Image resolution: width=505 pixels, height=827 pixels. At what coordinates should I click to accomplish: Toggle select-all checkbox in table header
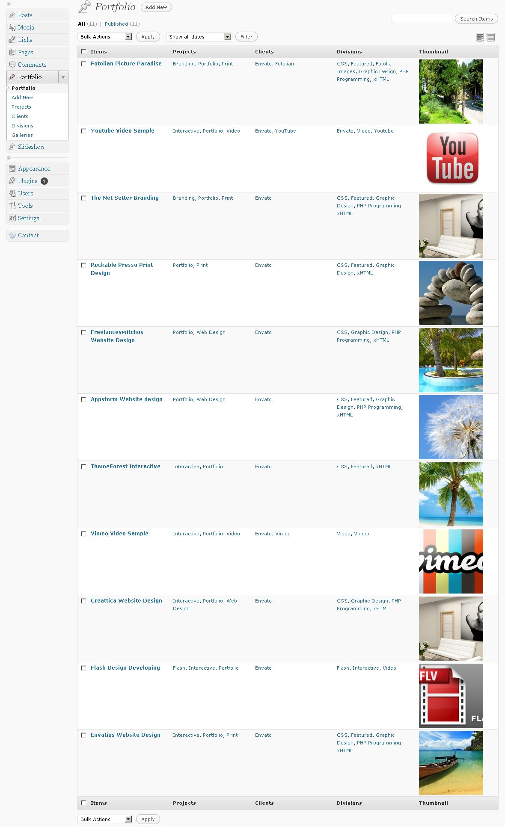click(83, 52)
